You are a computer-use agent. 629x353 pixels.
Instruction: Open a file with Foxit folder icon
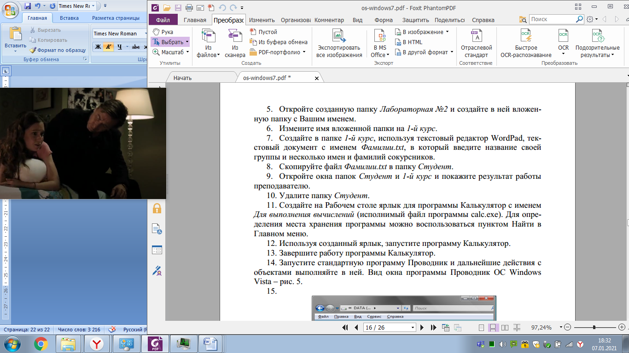click(167, 7)
